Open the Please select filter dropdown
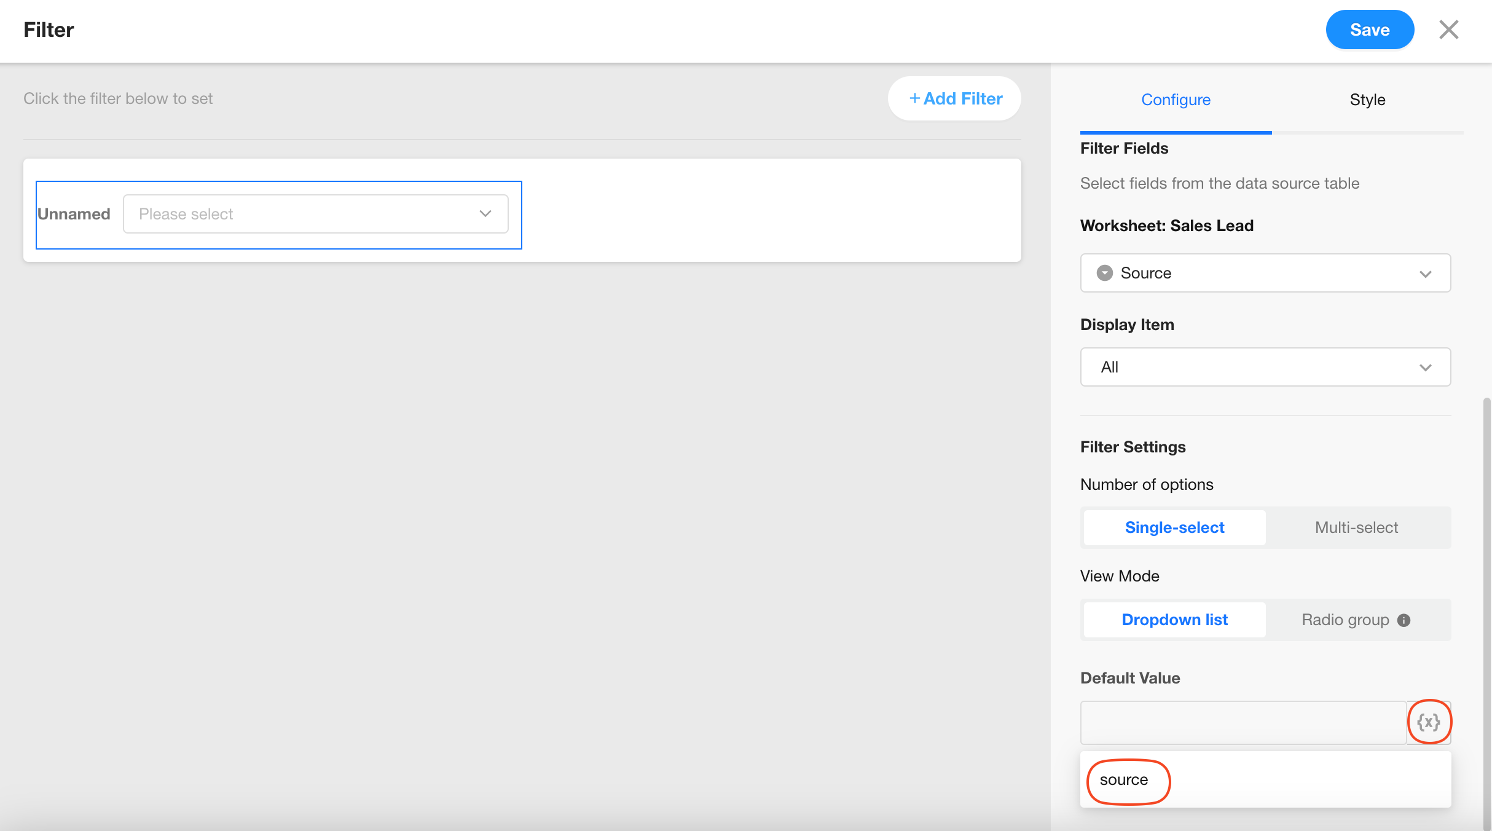Screen dimensions: 1492x831 (x=315, y=214)
